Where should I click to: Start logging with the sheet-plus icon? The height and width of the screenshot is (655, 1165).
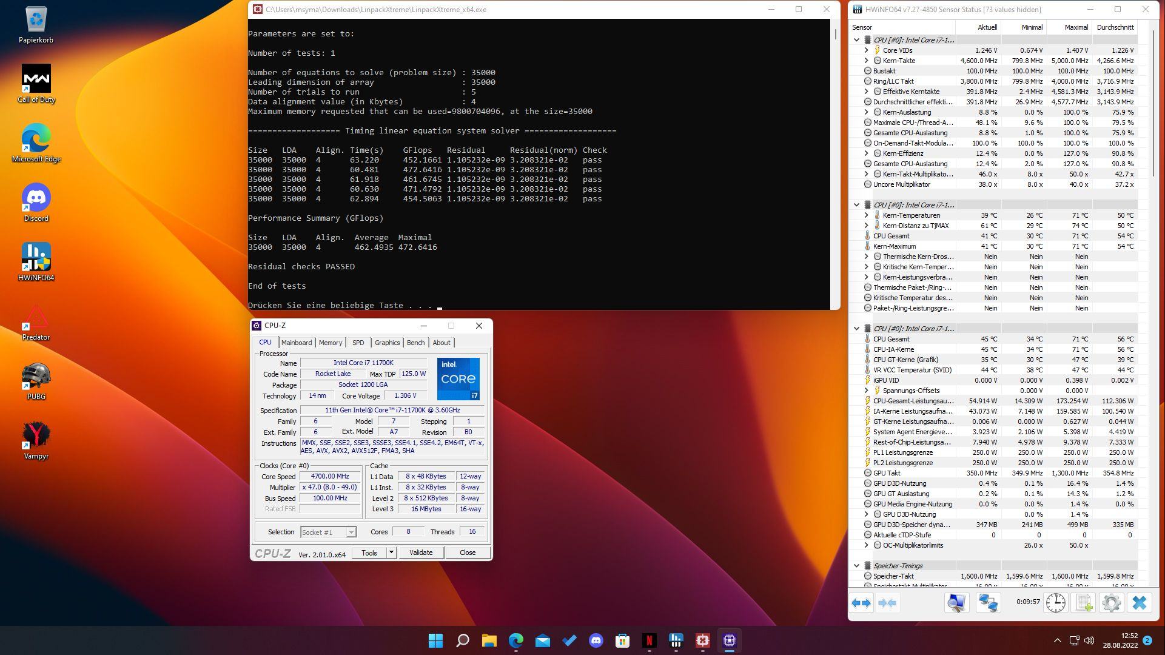click(1083, 603)
